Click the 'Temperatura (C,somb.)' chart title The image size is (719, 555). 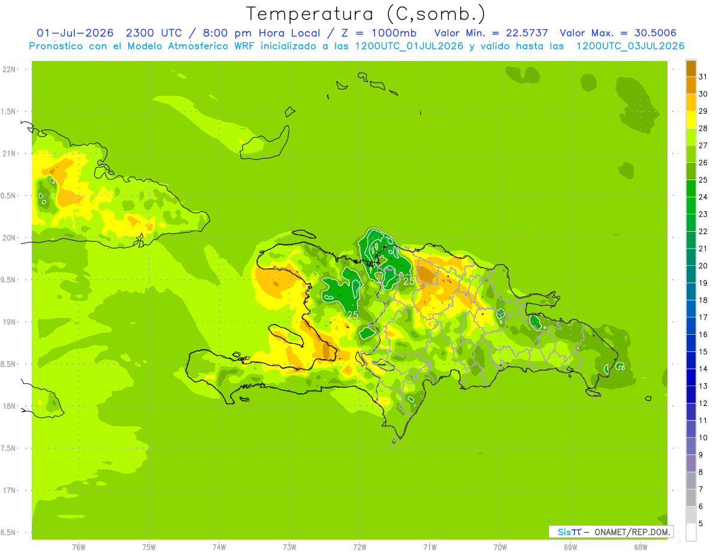coord(366,14)
